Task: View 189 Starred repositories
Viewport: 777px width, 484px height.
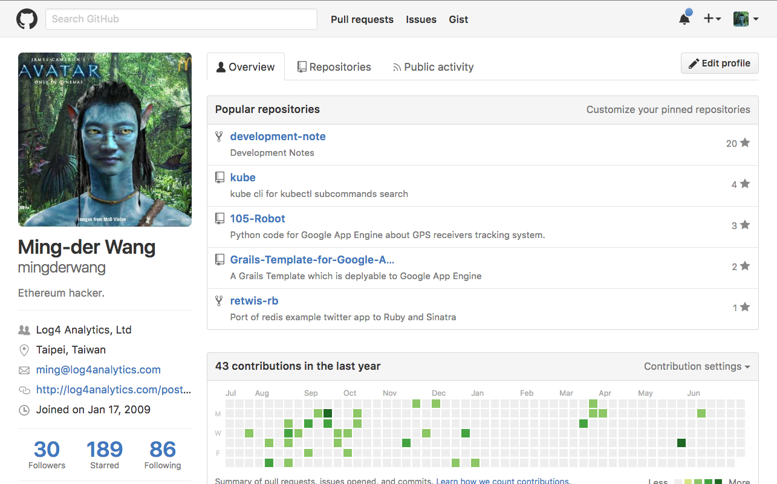Action: click(105, 454)
